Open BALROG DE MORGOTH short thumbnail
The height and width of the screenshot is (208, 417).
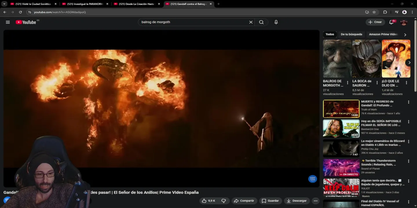[337, 59]
